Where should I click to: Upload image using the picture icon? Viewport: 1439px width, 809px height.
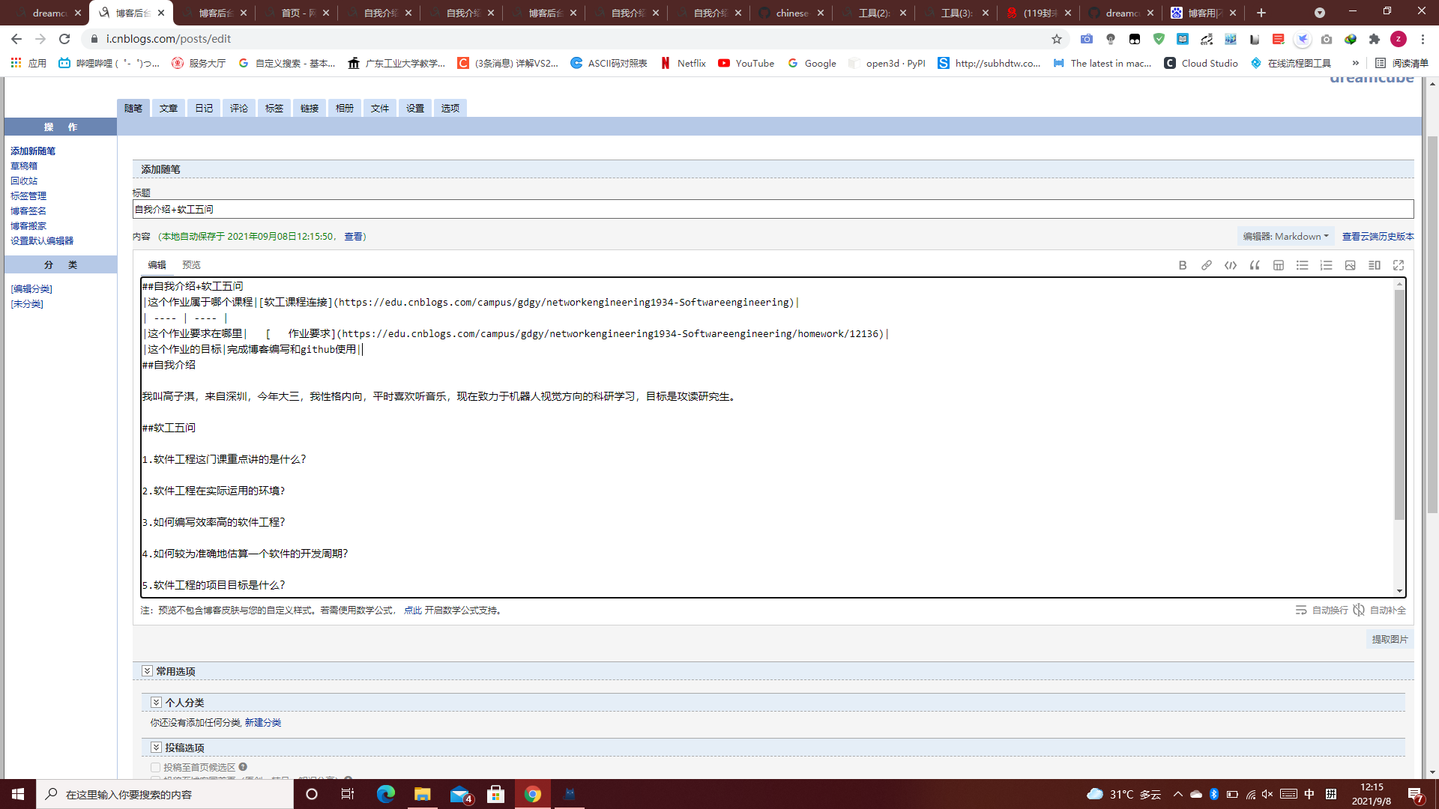[x=1351, y=265]
